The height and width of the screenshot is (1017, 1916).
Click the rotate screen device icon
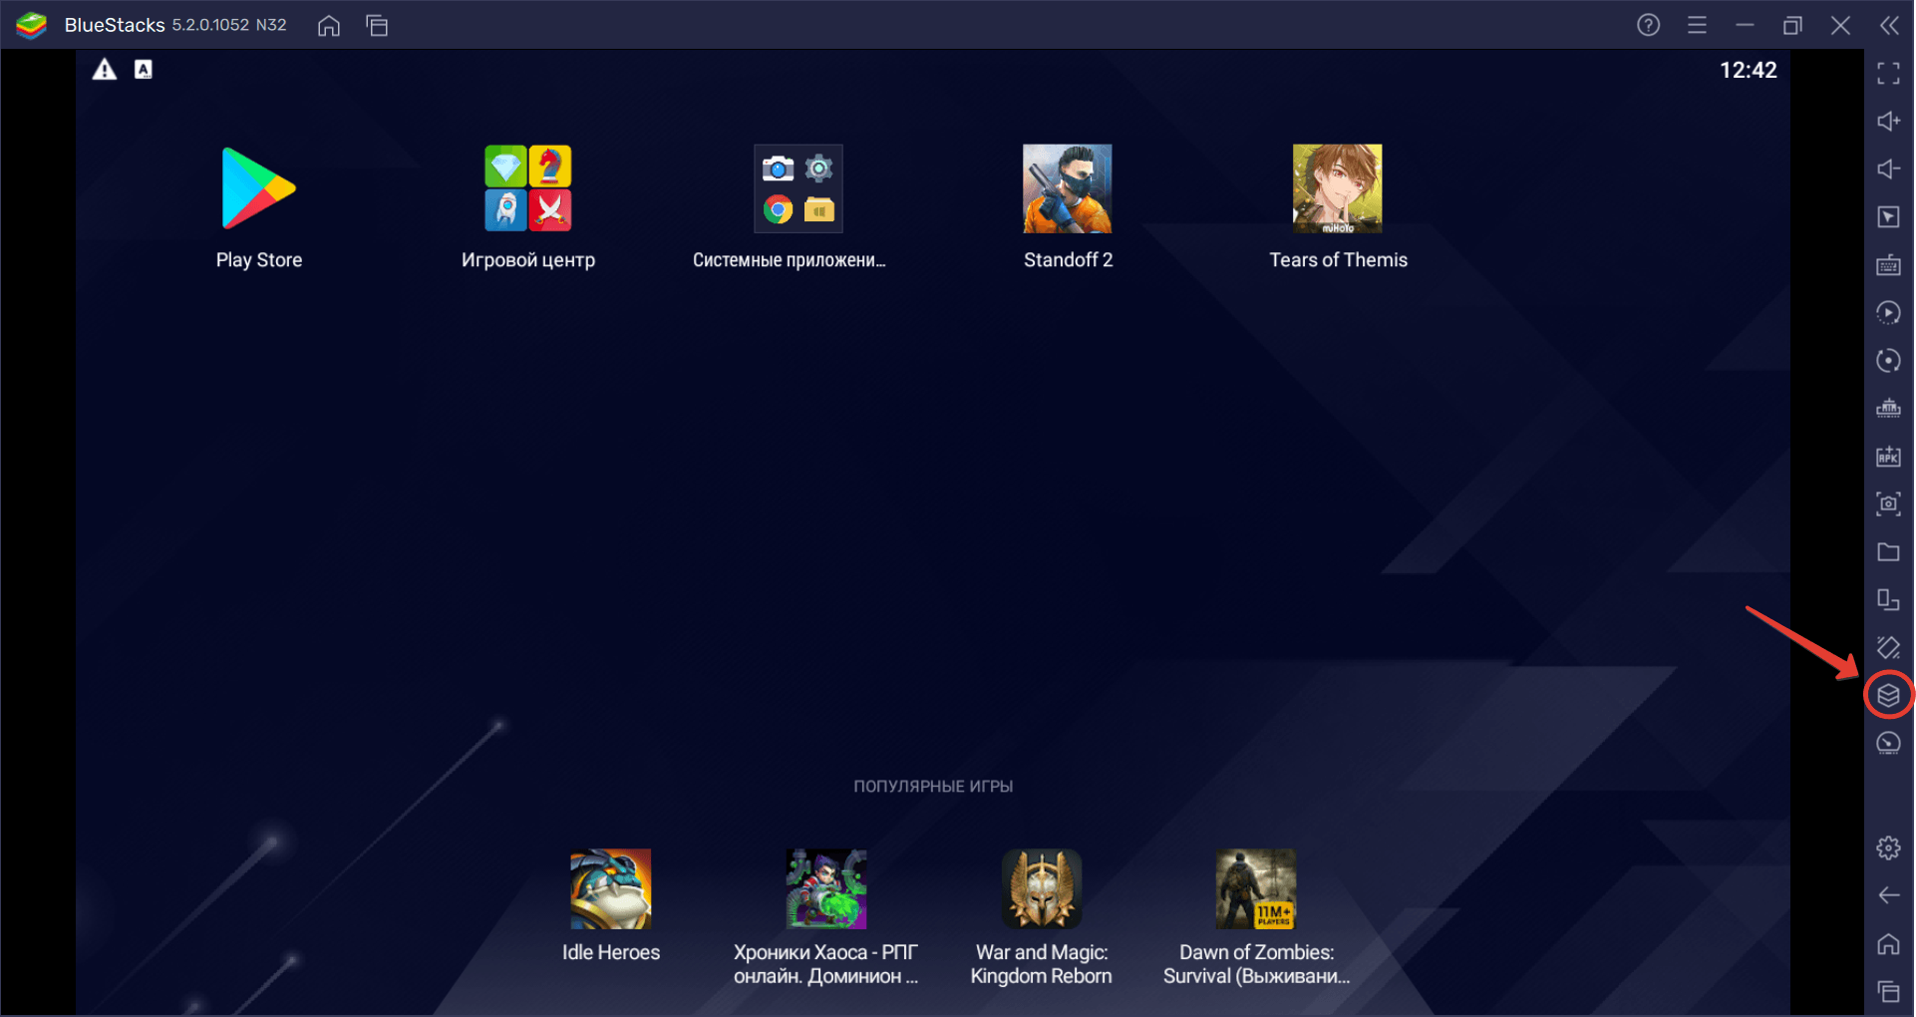click(x=1888, y=599)
